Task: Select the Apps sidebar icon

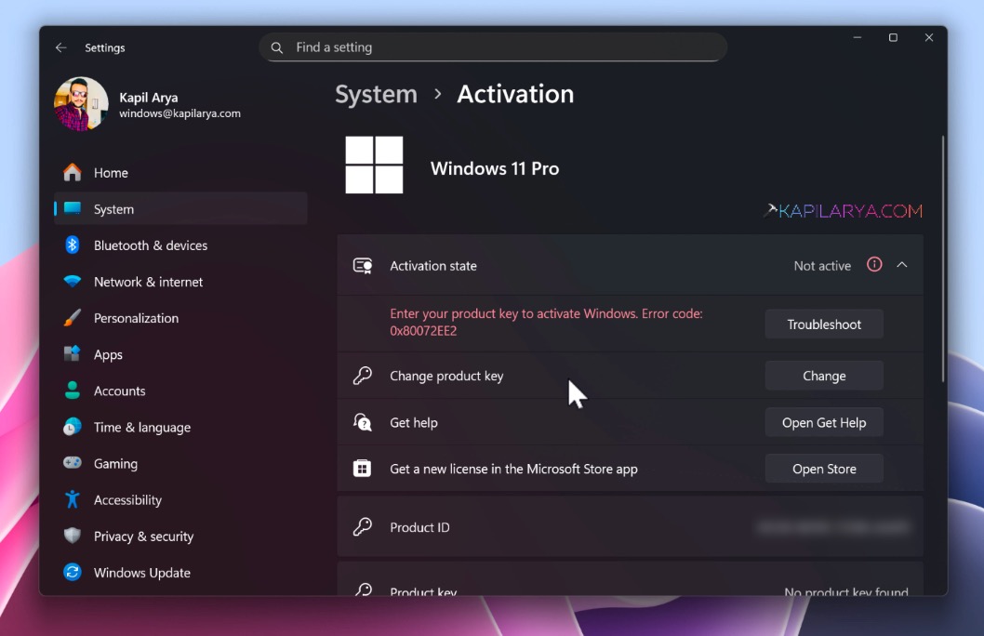Action: (73, 354)
